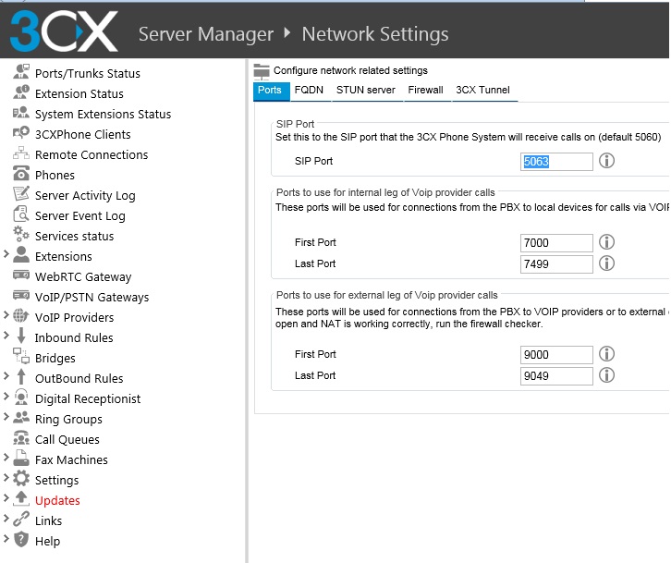Click the Digital Receptionist icon
This screenshot has height=563, width=671.
[x=21, y=397]
